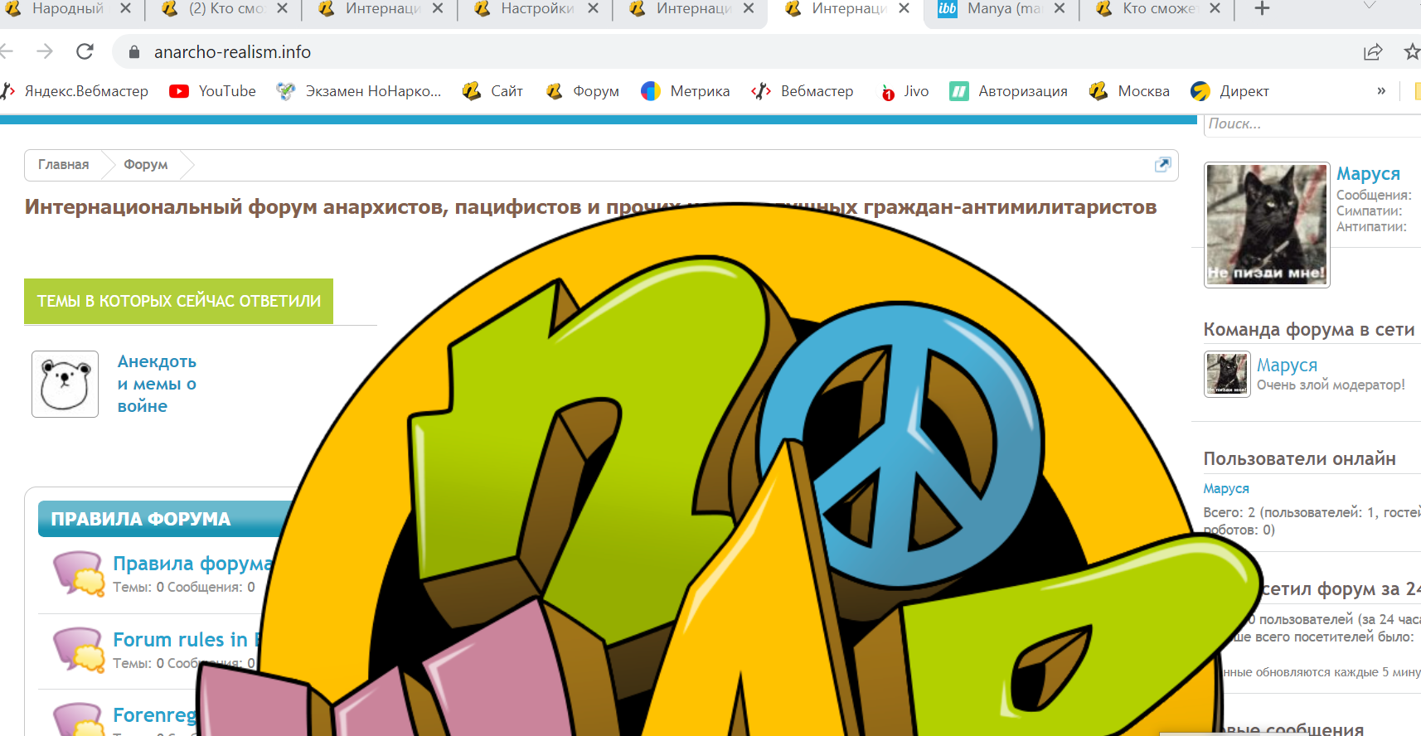Viewport: 1421px width, 736px height.
Task: Click the site padlock icon
Action: [134, 52]
